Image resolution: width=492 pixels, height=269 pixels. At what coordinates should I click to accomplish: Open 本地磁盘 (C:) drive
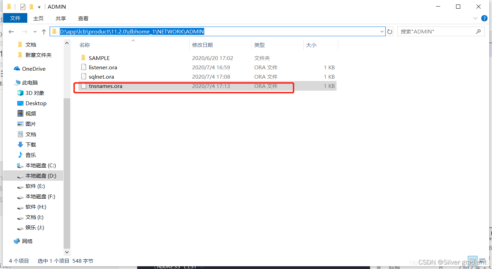click(x=40, y=166)
